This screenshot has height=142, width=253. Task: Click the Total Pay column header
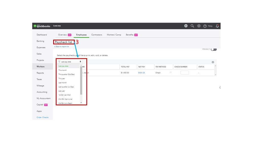tap(125, 67)
